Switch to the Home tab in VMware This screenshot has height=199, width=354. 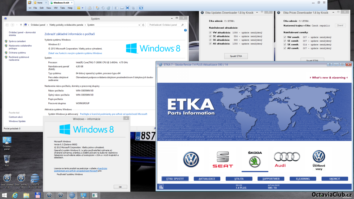(x=38, y=3)
